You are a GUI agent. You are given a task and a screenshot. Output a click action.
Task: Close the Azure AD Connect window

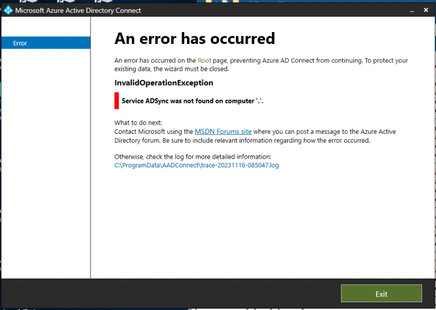point(426,10)
